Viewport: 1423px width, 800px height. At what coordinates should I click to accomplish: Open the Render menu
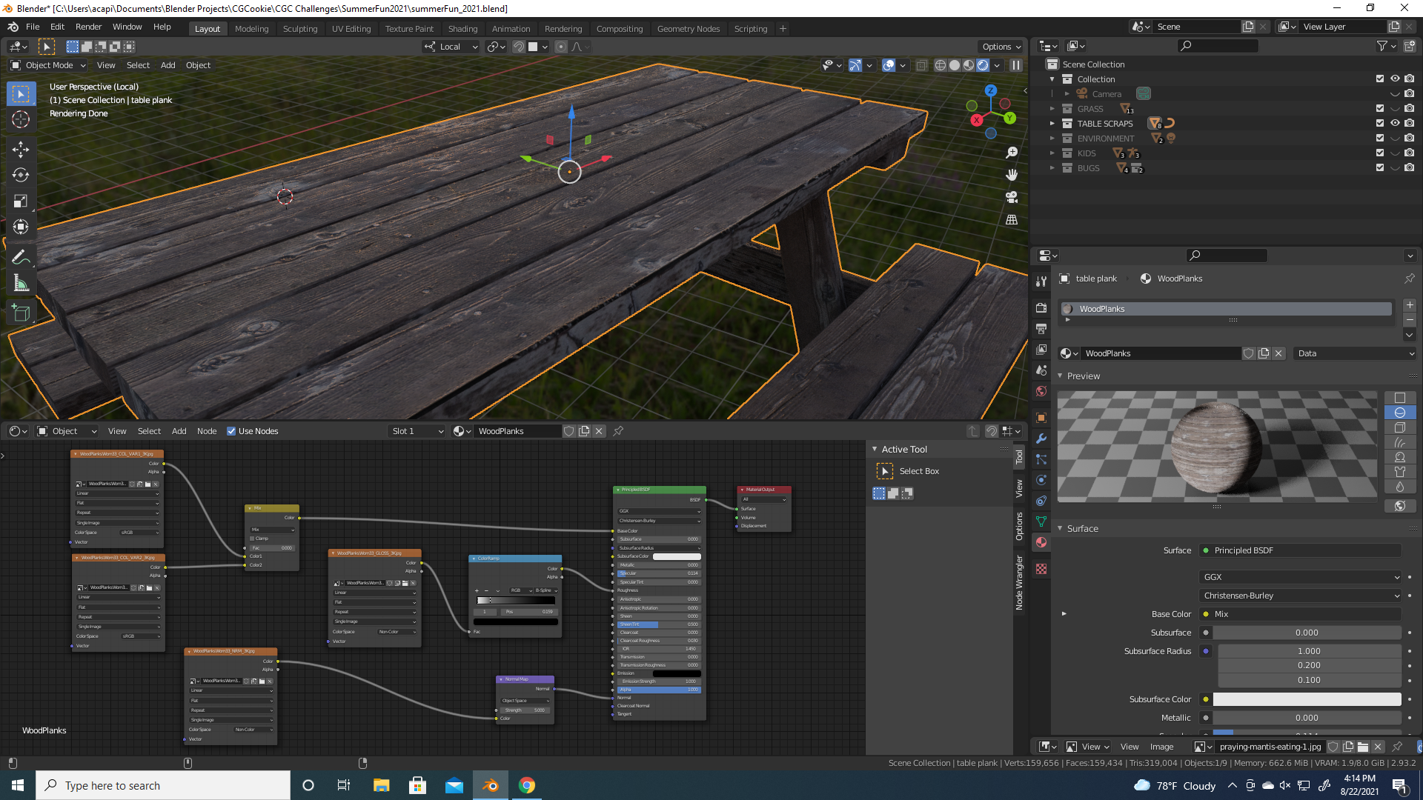[x=88, y=27]
